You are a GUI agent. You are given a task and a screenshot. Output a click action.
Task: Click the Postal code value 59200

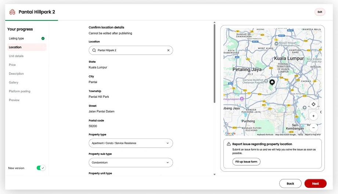click(93, 126)
